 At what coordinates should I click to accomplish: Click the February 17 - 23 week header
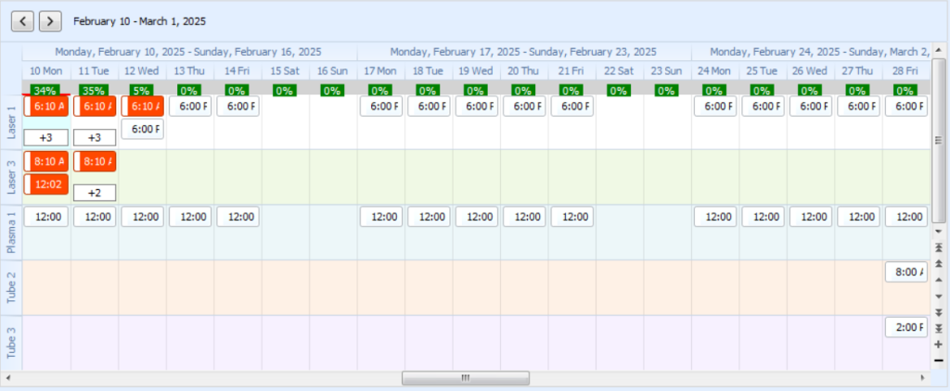coord(523,52)
